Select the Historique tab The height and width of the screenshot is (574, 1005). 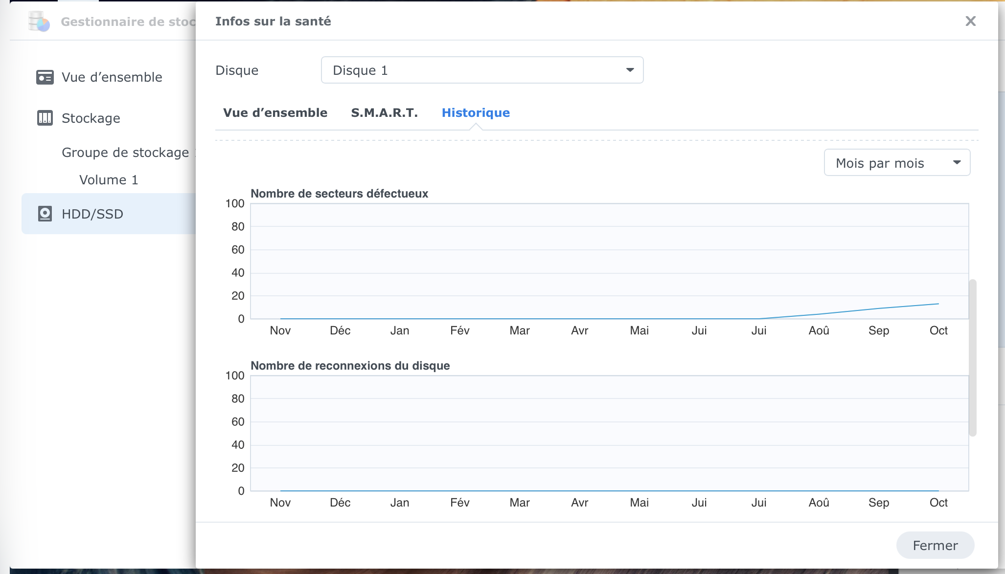[x=476, y=112]
